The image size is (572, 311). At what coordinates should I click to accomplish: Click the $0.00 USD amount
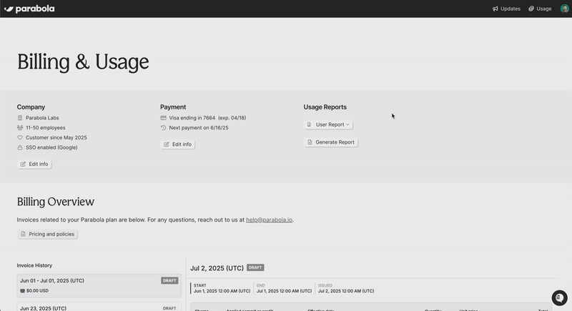37,290
